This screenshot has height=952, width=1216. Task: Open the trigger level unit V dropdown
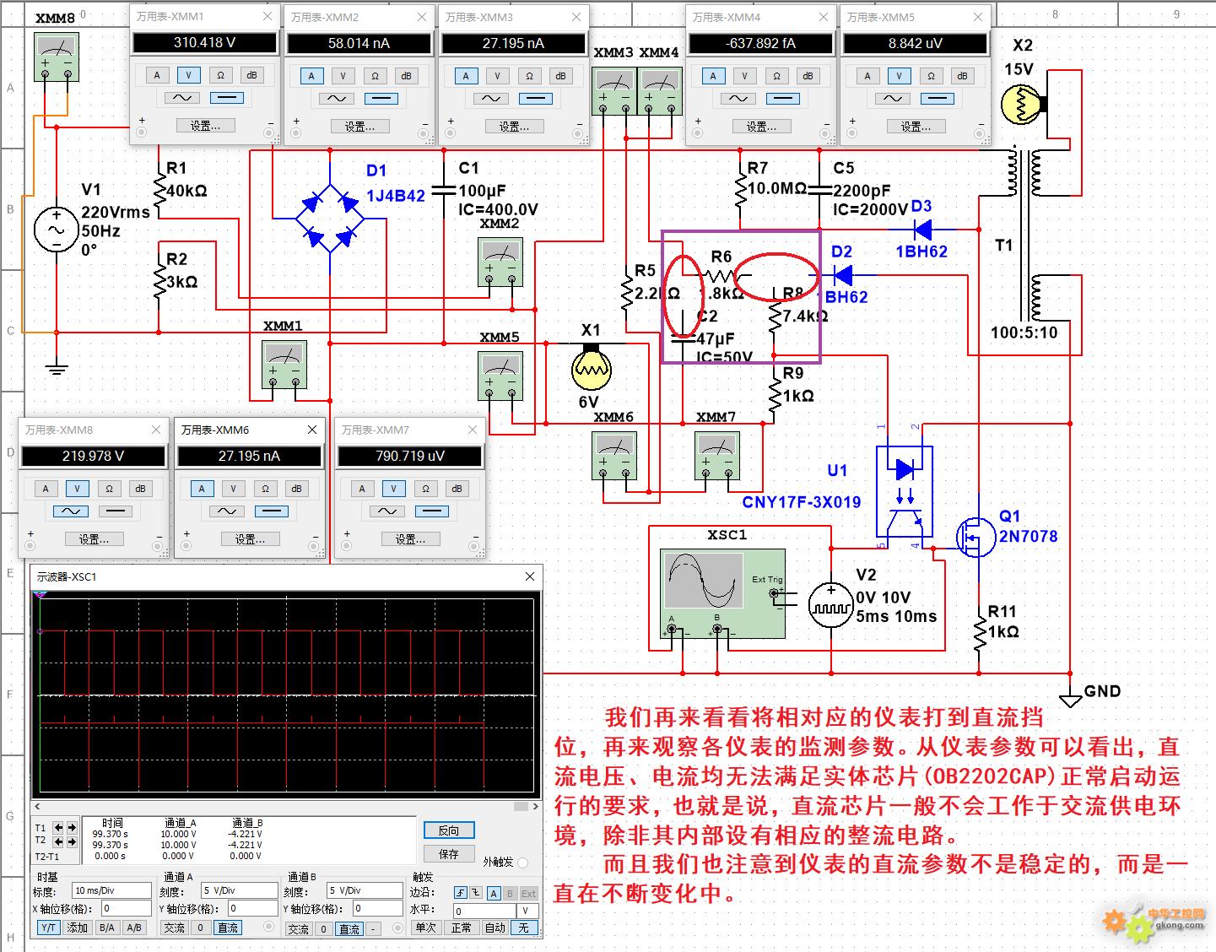(x=527, y=911)
